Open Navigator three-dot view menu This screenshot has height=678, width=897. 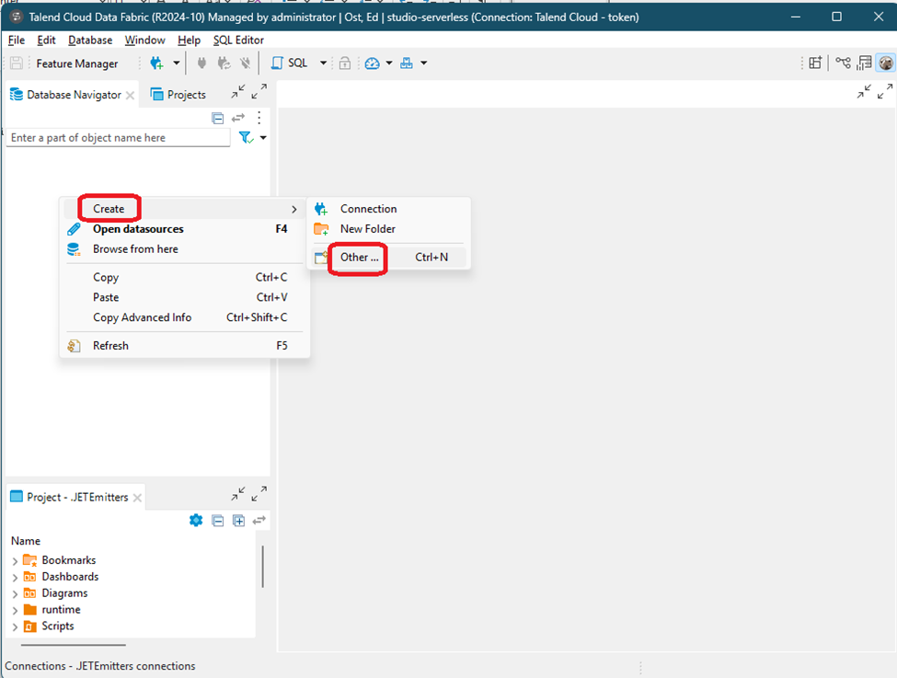(259, 118)
